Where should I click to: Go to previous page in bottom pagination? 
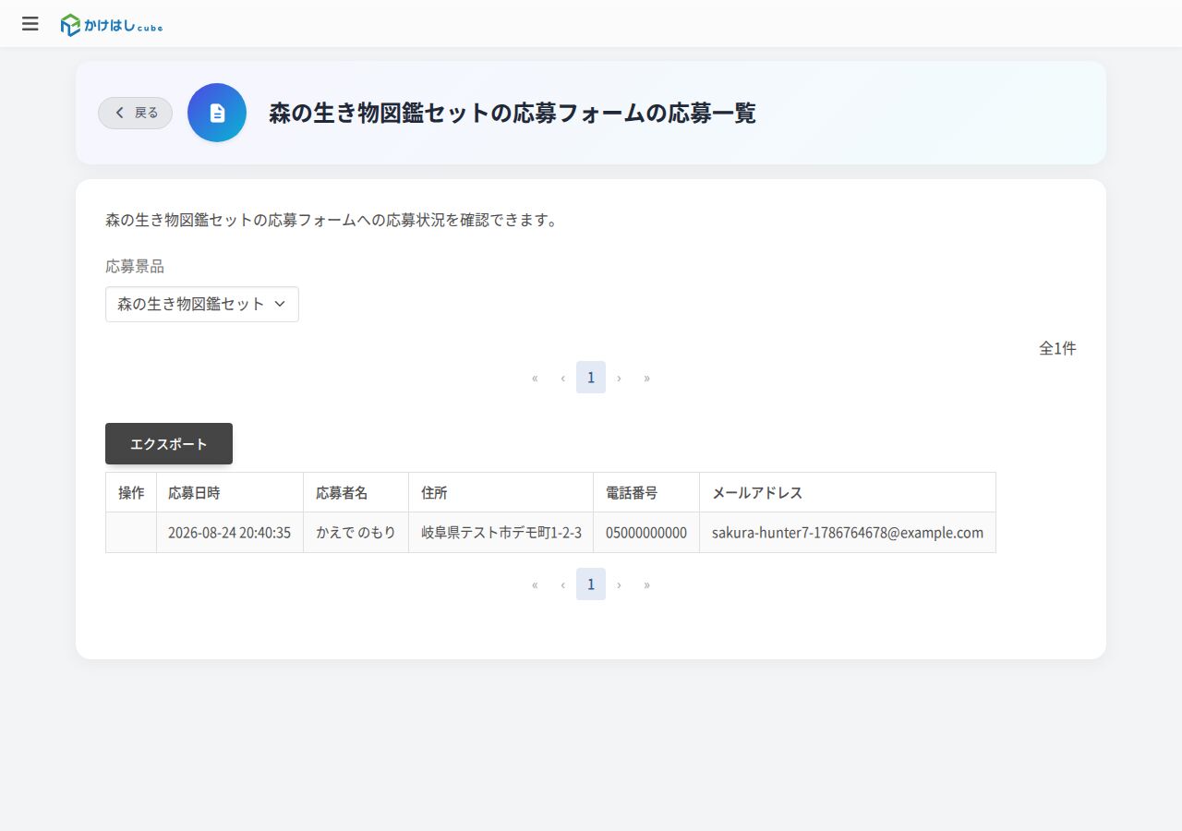[x=562, y=584]
